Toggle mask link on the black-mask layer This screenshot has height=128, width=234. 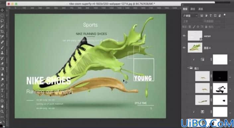coord(211,76)
